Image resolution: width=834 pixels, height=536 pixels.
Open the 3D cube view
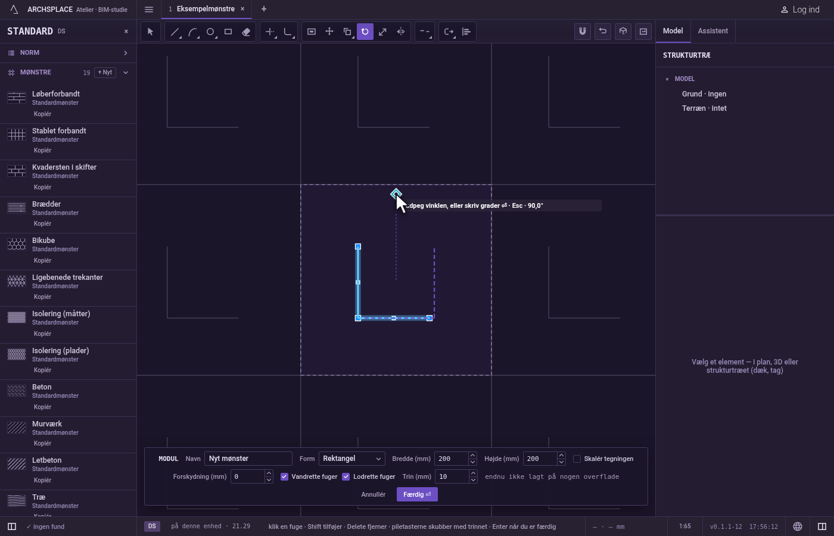tap(623, 32)
